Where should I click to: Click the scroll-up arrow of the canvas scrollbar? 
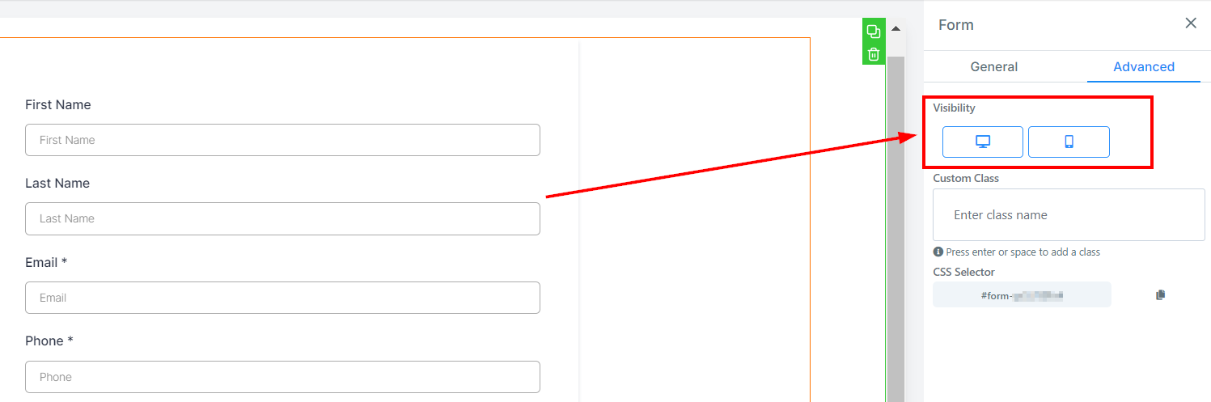[x=896, y=29]
